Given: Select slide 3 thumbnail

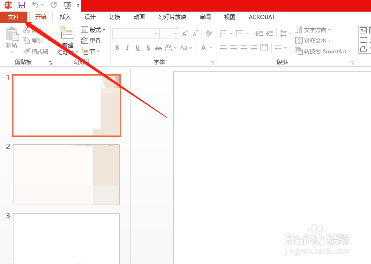Looking at the screenshot, I should point(66,238).
